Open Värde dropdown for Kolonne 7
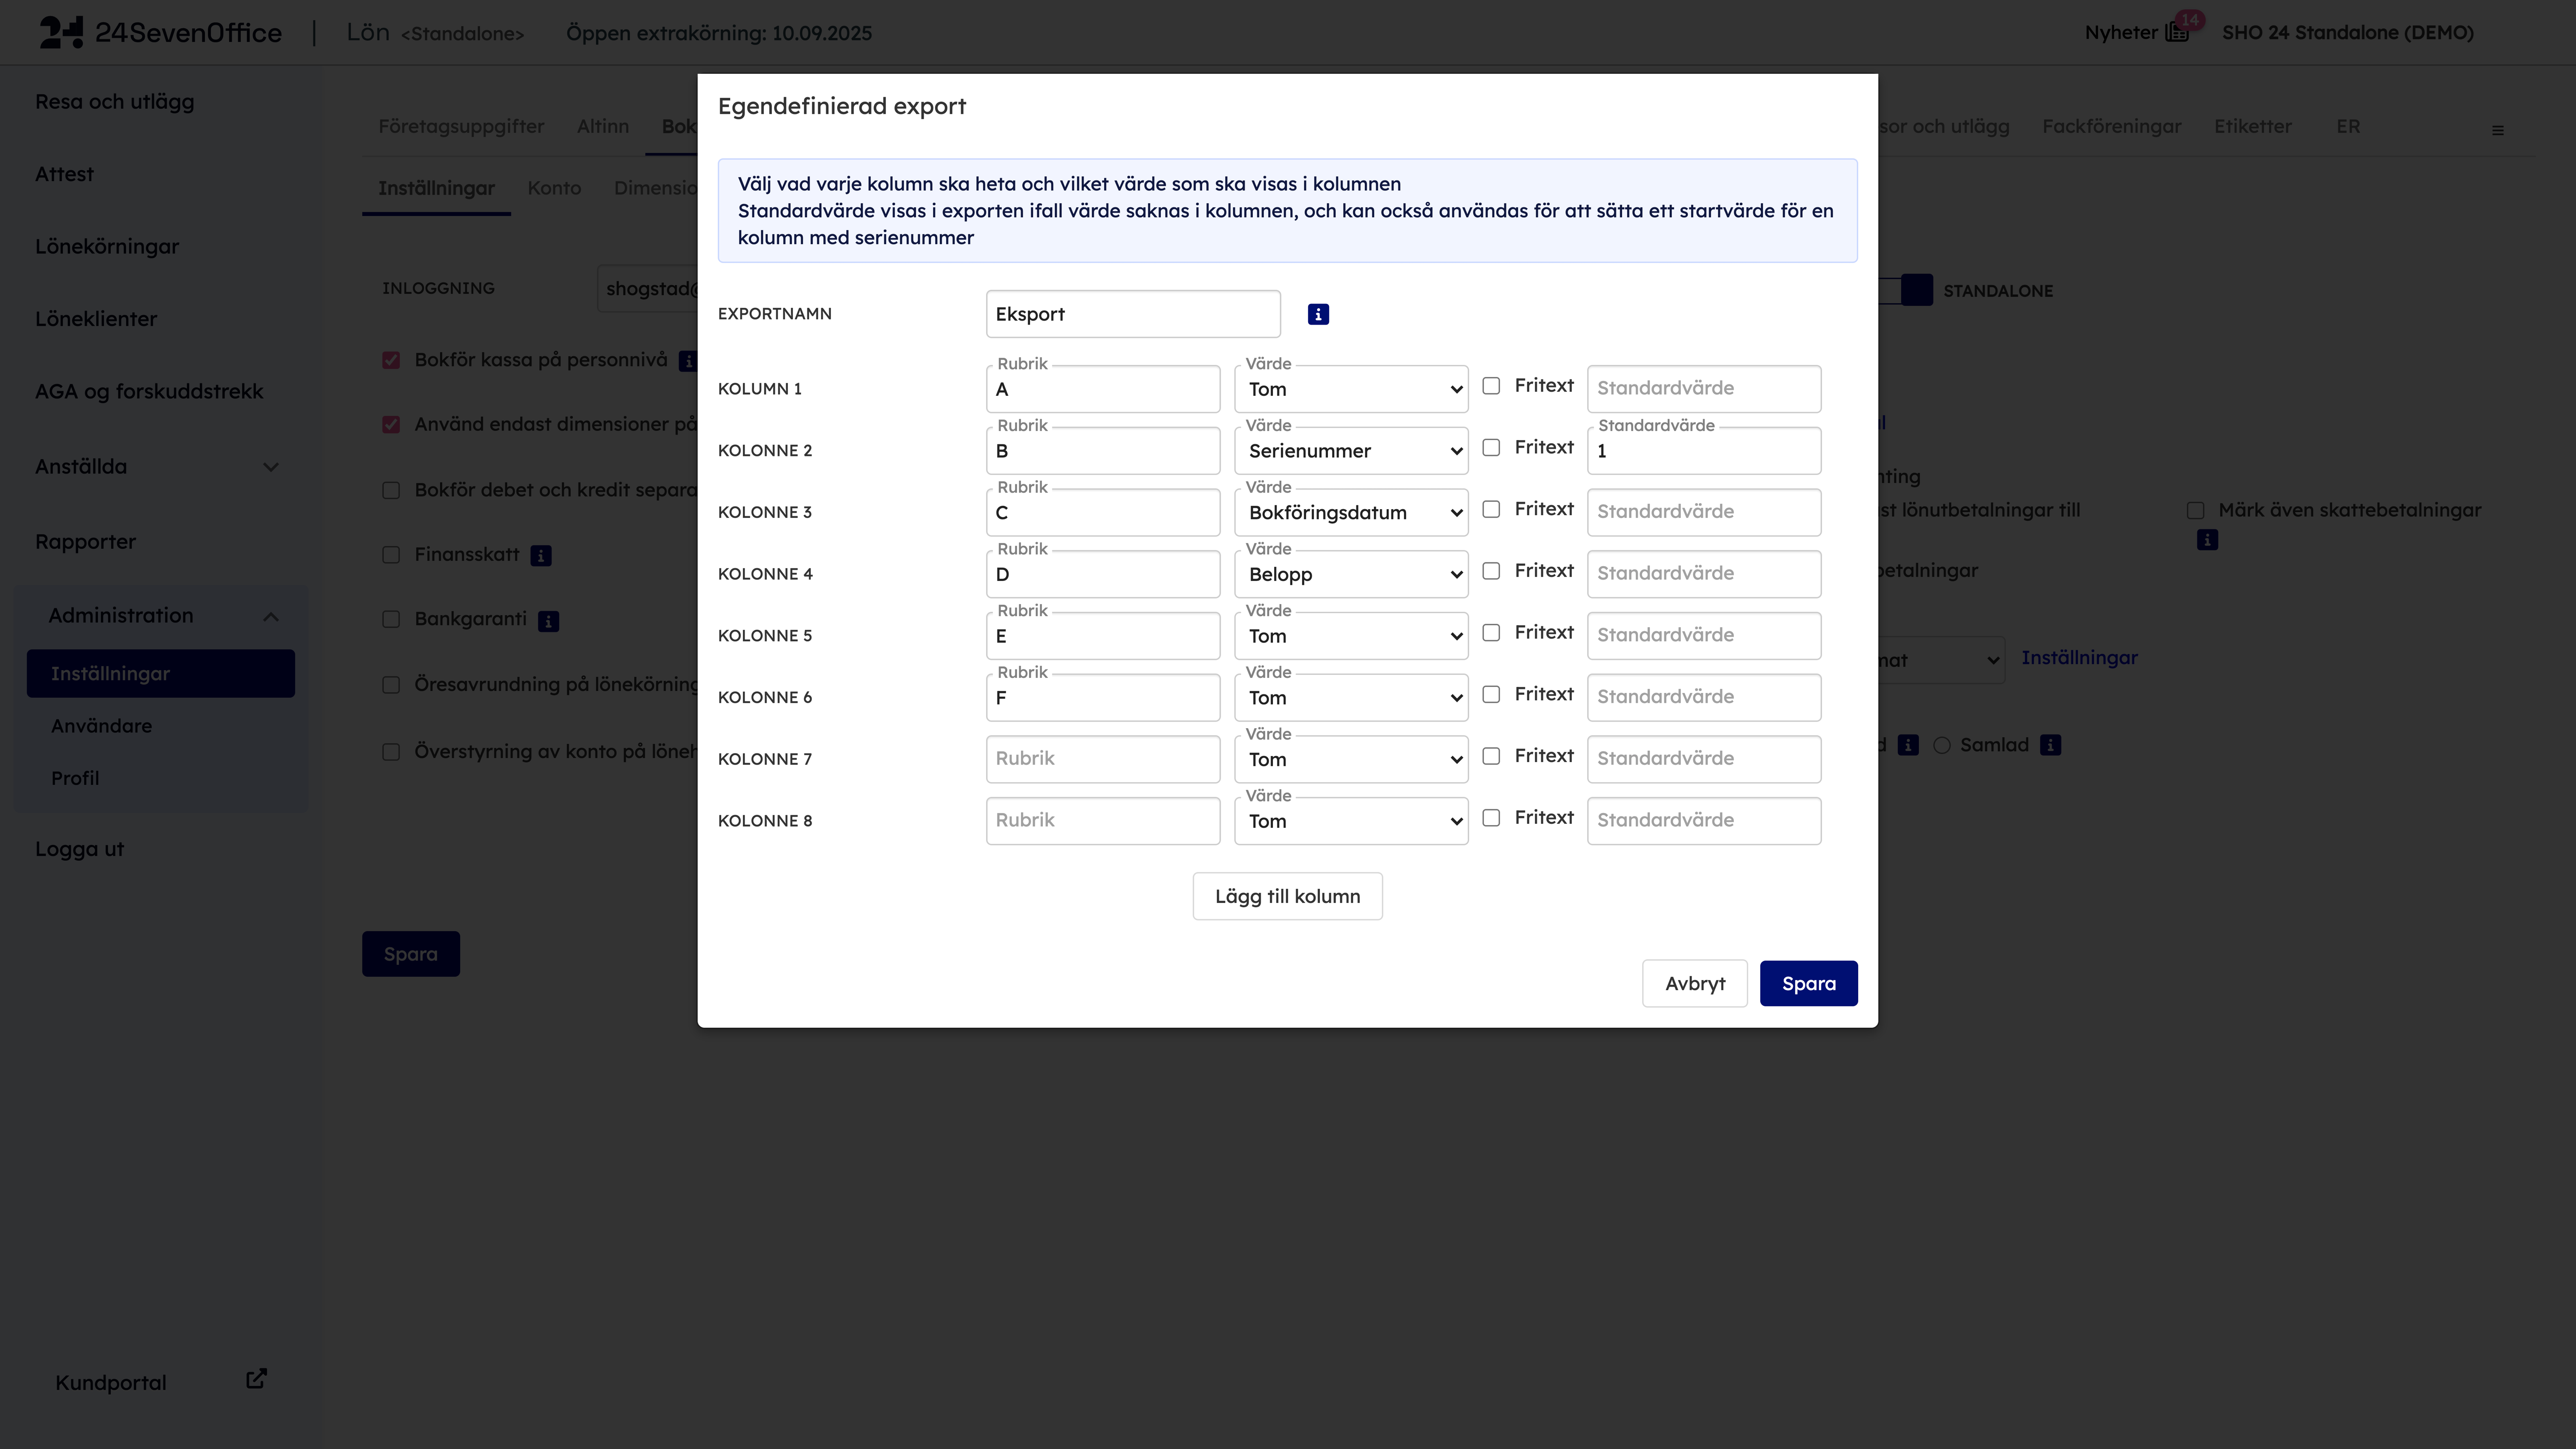 coord(1351,759)
